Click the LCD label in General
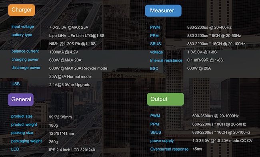Screen dimensions: 260x157 pyautogui.click(x=15, y=149)
